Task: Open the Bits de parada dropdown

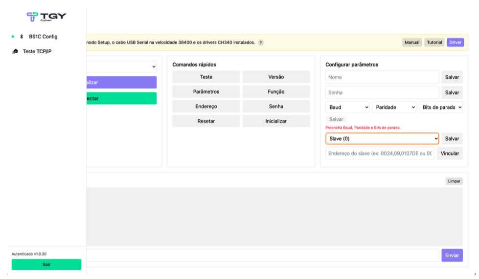Action: point(440,107)
